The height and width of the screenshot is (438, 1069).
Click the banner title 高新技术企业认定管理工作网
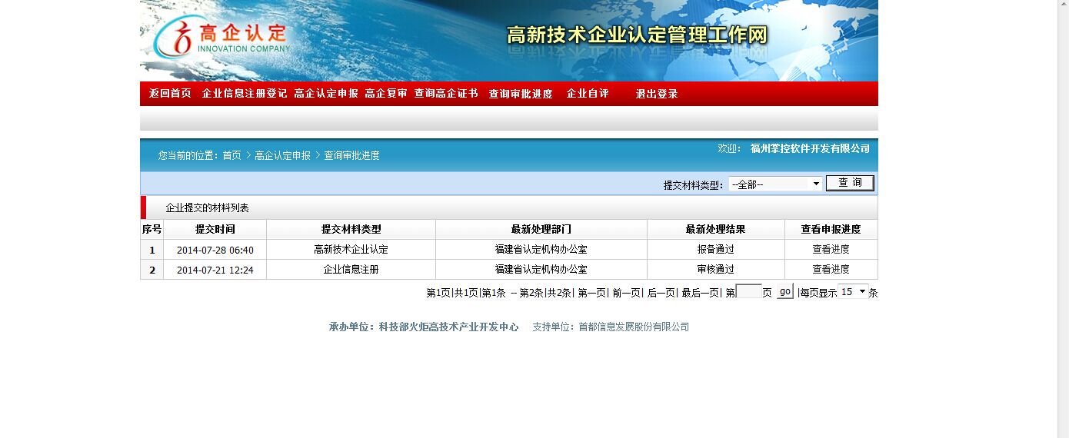pyautogui.click(x=638, y=35)
